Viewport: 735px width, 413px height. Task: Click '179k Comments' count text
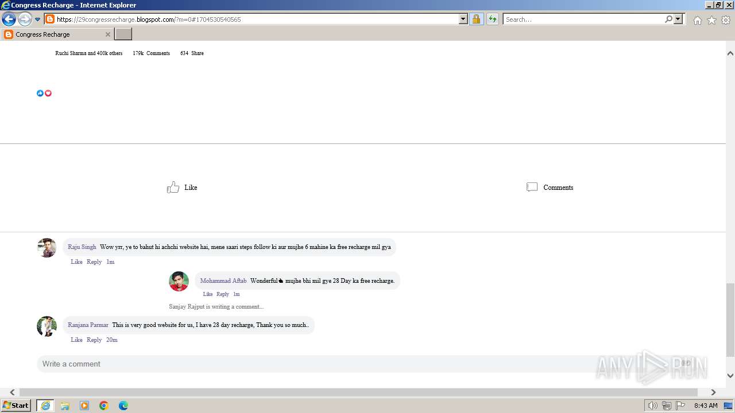click(151, 53)
